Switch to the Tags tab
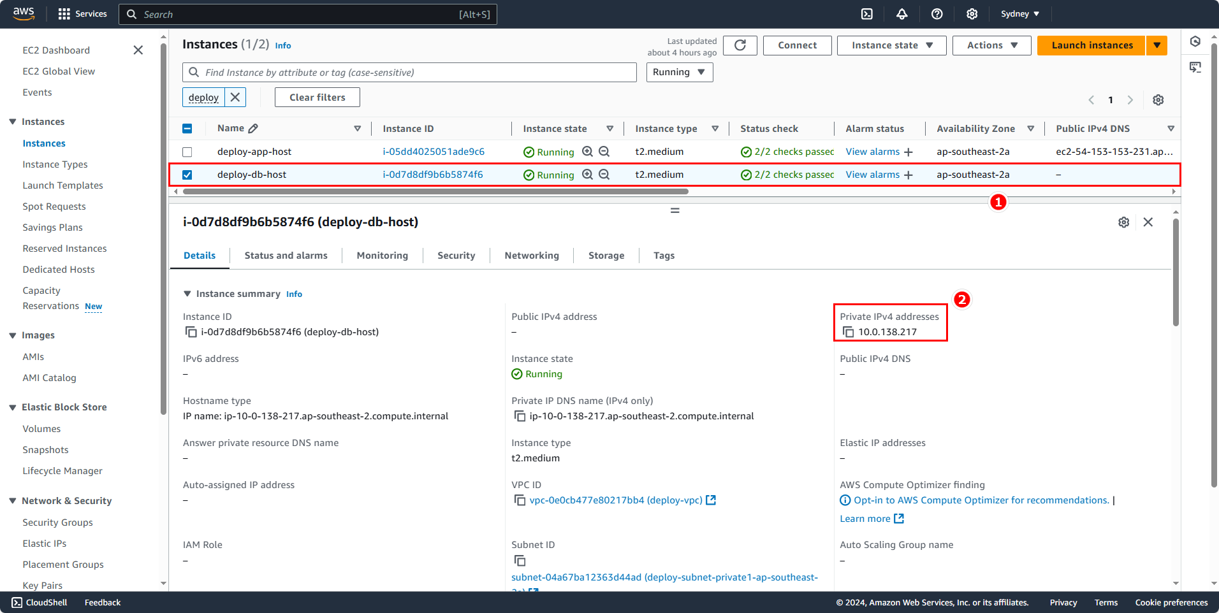 point(664,256)
